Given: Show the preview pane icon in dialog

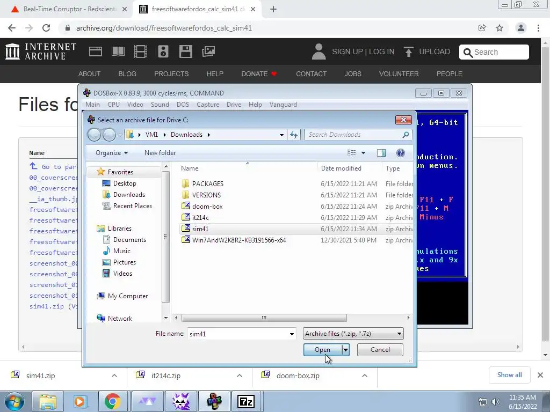Looking at the screenshot, I should 381,153.
